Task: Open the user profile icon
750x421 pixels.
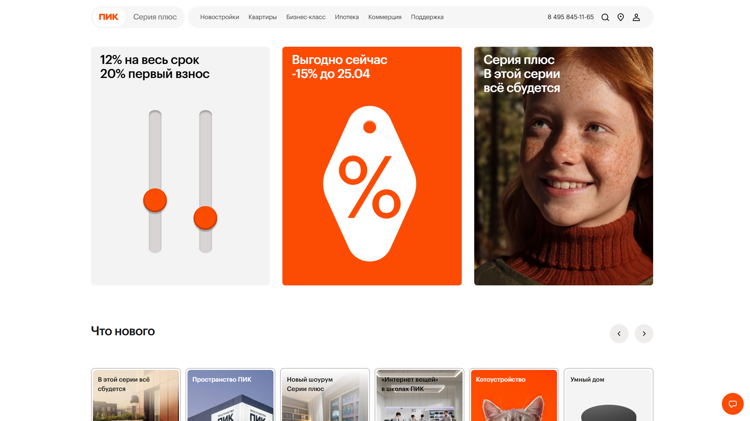Action: (636, 17)
